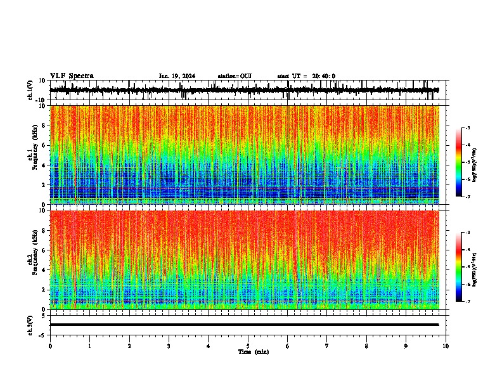This screenshot has width=502, height=388.
Task: Click the color scale bar beside ch.1 spectrogram
Action: [458, 162]
